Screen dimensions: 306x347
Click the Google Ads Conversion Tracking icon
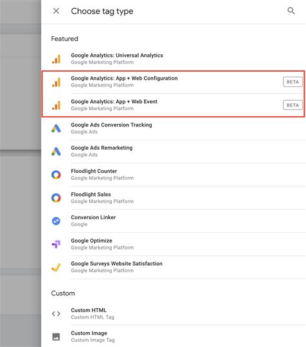(56, 128)
